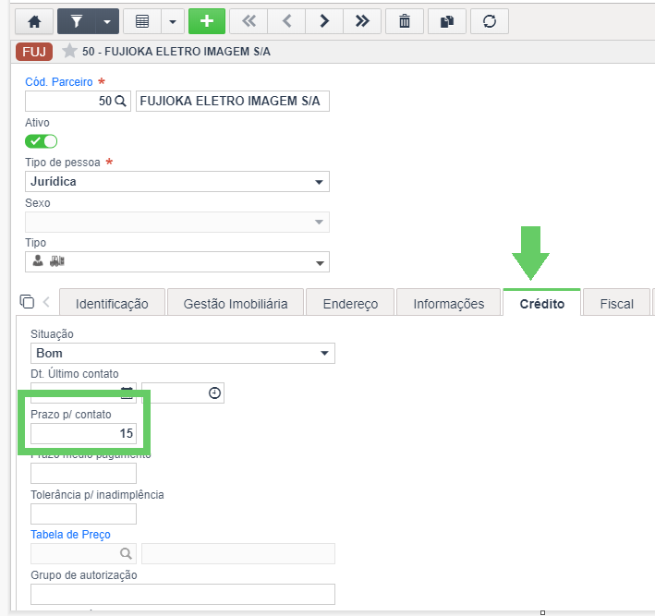Open calendar for Dt. Último contato
This screenshot has height=616, width=655.
[x=127, y=393]
